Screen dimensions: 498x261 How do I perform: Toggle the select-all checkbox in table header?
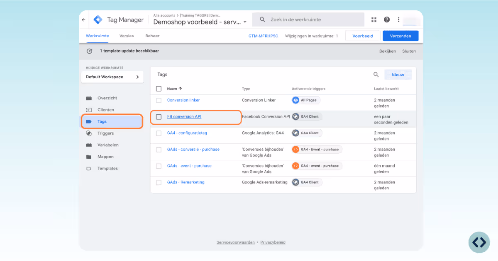point(159,89)
